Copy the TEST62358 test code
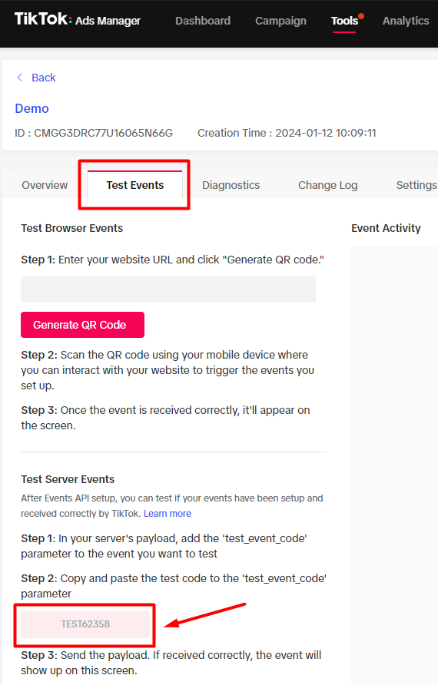Viewport: 438px width, 685px height. [85, 624]
